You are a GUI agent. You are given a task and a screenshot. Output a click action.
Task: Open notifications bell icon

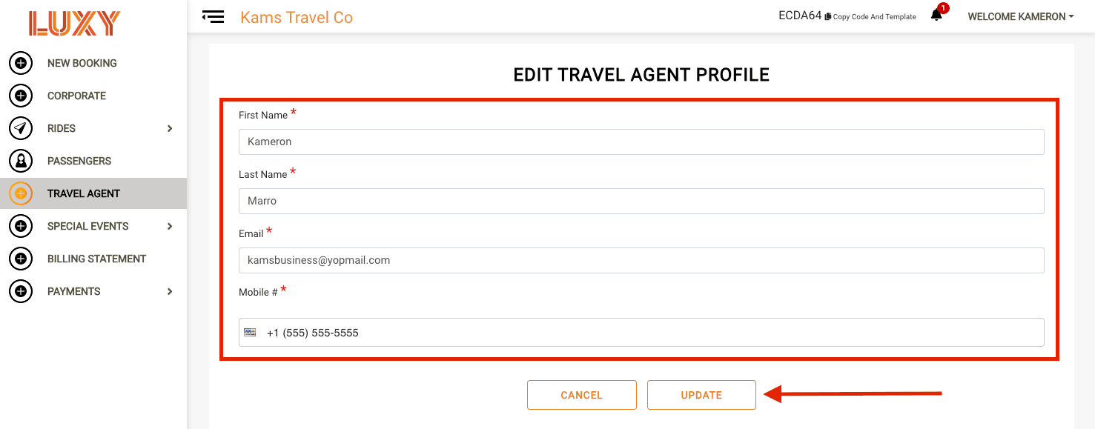coord(937,15)
